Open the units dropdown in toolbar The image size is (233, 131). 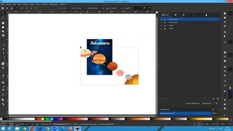(128, 8)
